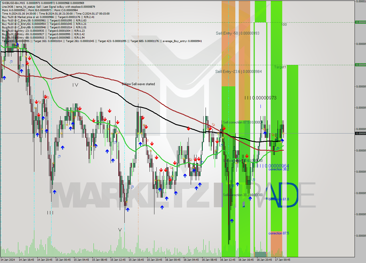This screenshot has height=263, width=366.
Task: Click the blue 'correction 38.2' label
Action: [x=279, y=169]
